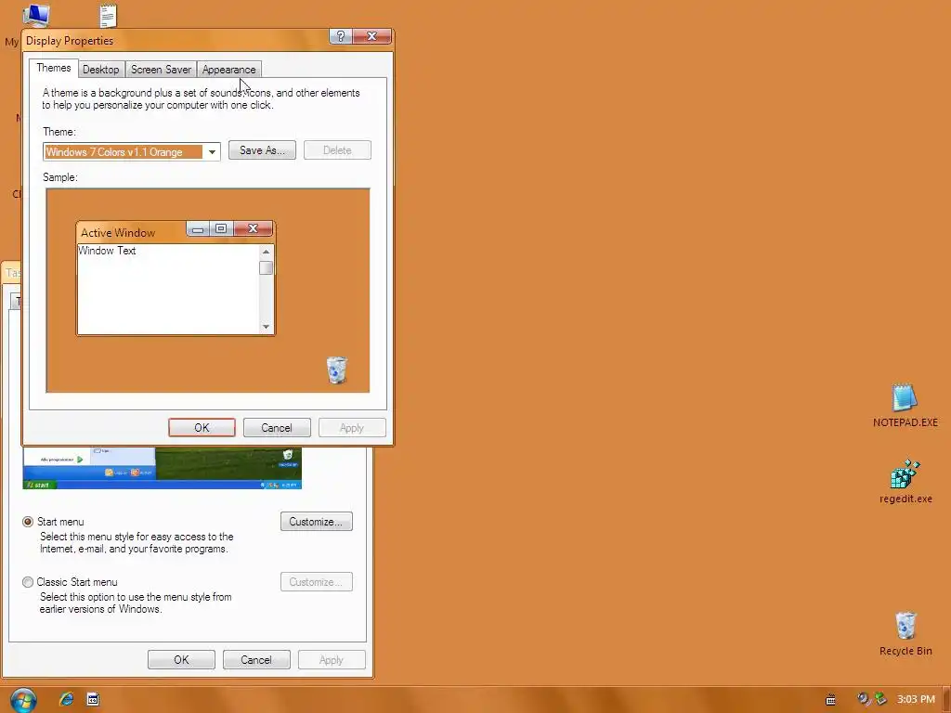The height and width of the screenshot is (713, 951).
Task: Click the Start menu preview image
Action: click(162, 468)
